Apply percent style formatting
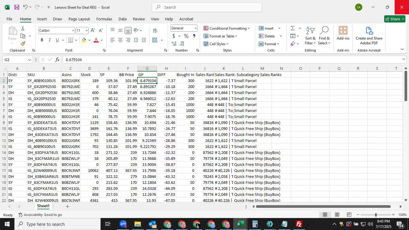Image resolution: width=409 pixels, height=230 pixels. point(186,36)
